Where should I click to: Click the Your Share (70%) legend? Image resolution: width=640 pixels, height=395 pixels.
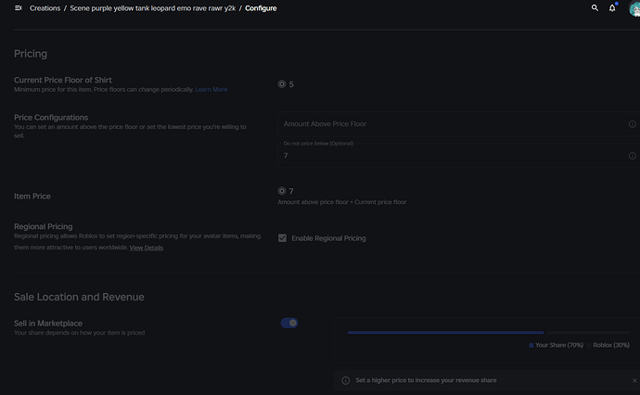pyautogui.click(x=556, y=345)
